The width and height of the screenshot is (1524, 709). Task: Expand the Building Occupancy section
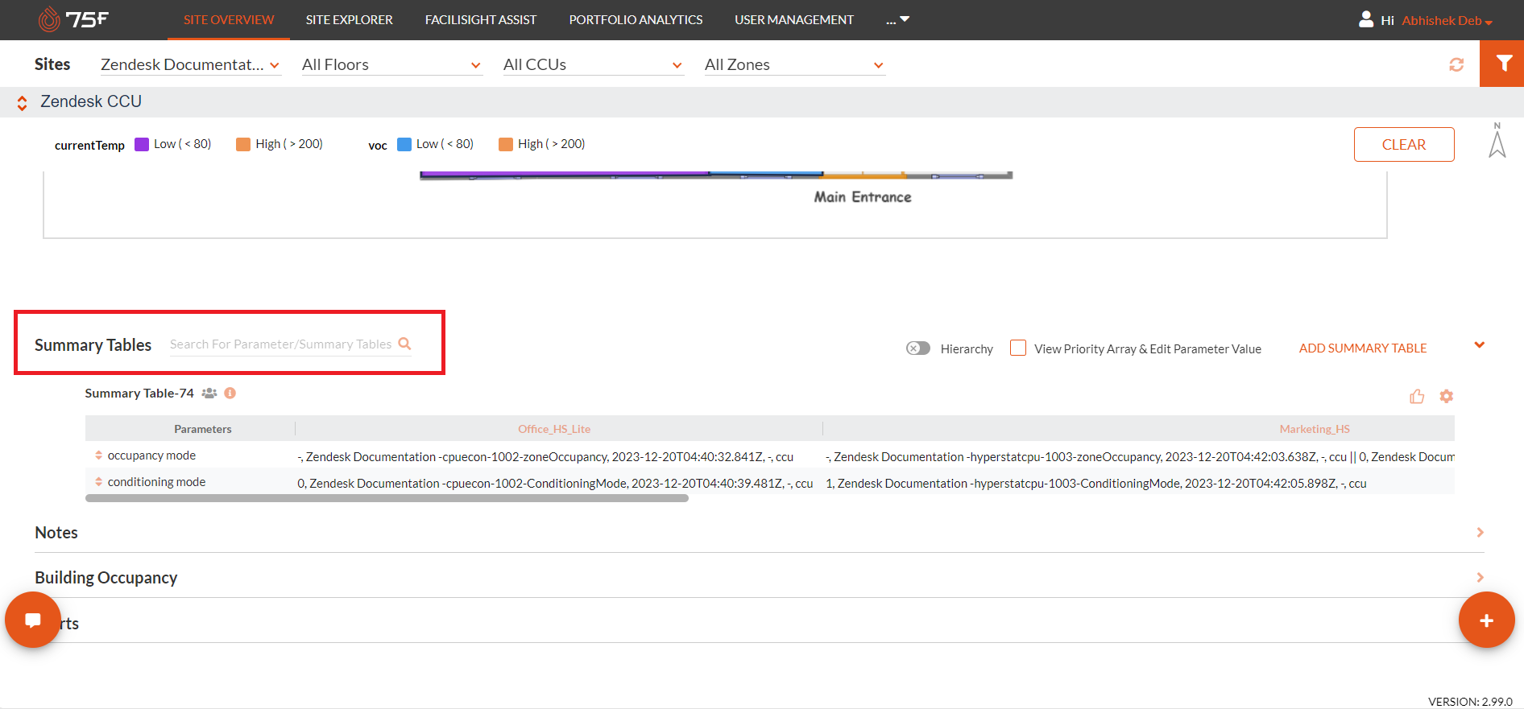coord(1480,577)
